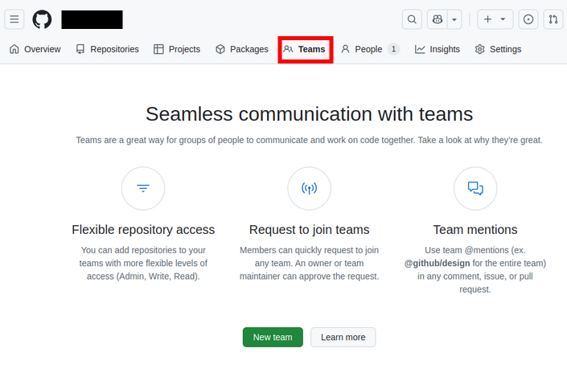Click the Flexible repository access heading
Viewport: 567px width, 377px height.
point(143,230)
